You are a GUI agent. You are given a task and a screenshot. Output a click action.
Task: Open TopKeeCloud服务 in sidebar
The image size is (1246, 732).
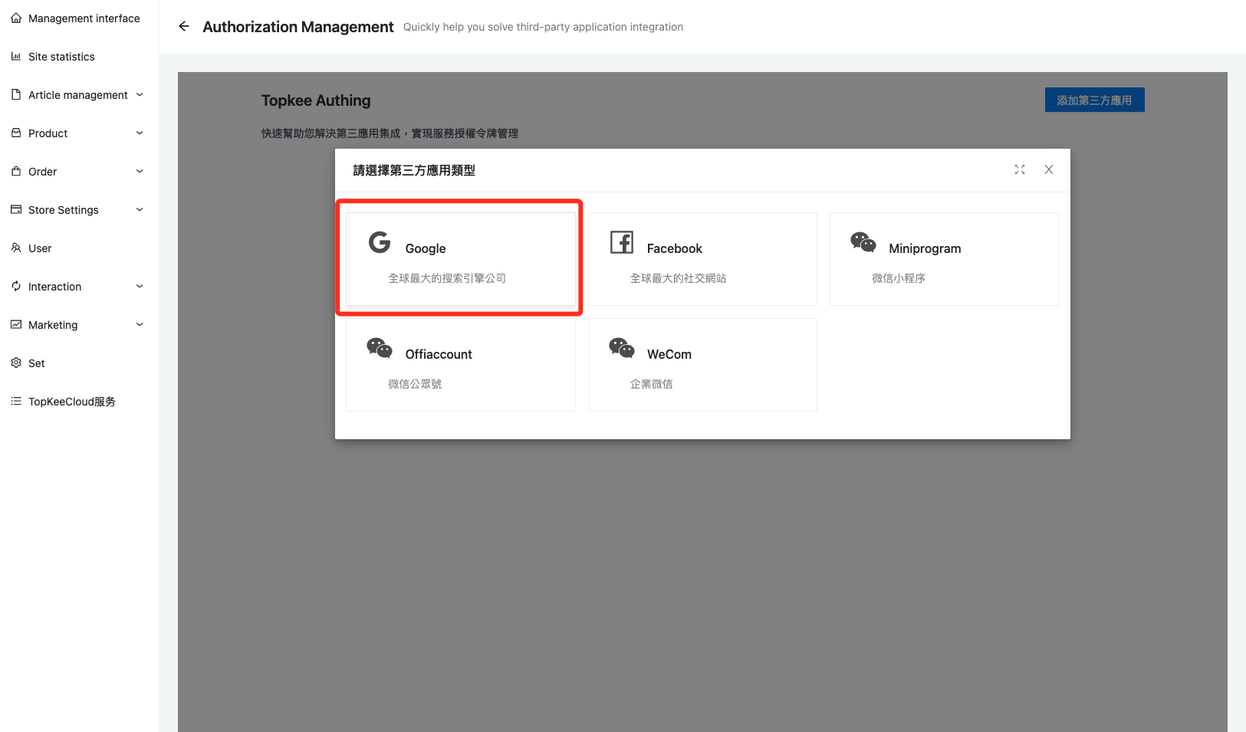(x=71, y=402)
